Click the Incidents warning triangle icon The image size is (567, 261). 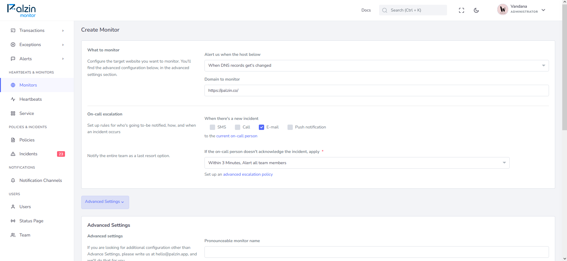click(x=13, y=154)
